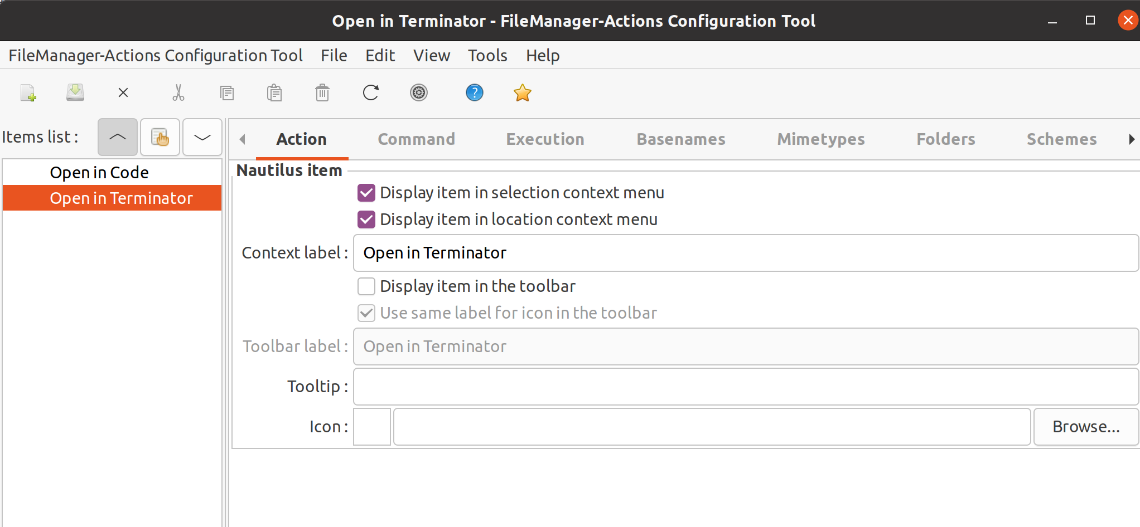Open the View menu

pos(432,55)
